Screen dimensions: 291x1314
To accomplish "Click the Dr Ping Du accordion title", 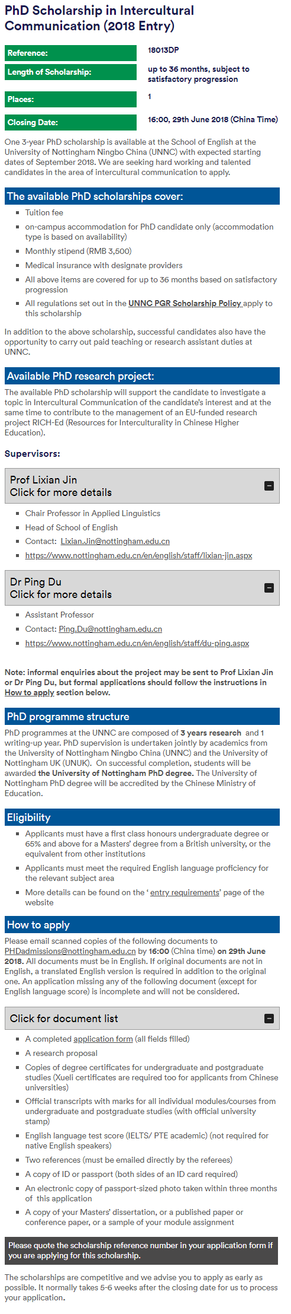I will pyautogui.click(x=60, y=588).
